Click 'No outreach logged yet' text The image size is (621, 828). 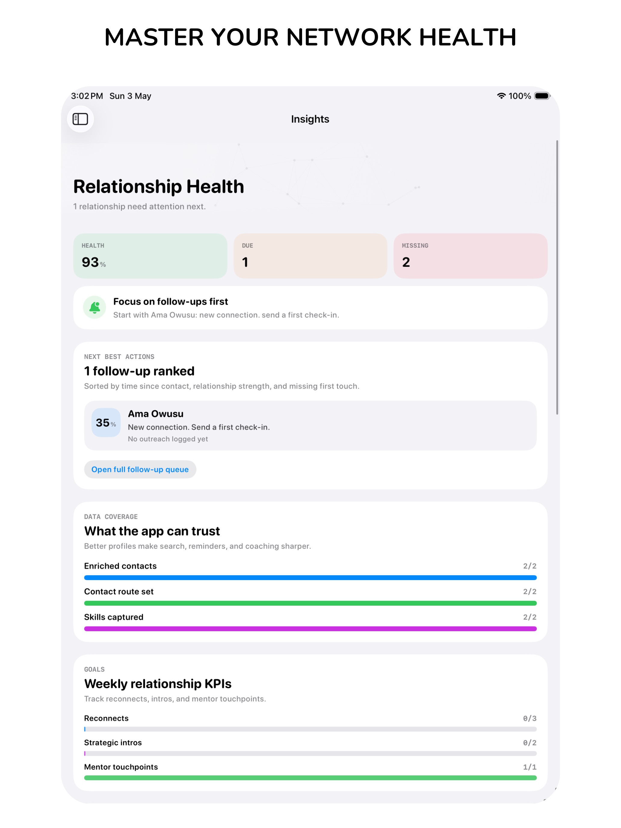tap(168, 439)
